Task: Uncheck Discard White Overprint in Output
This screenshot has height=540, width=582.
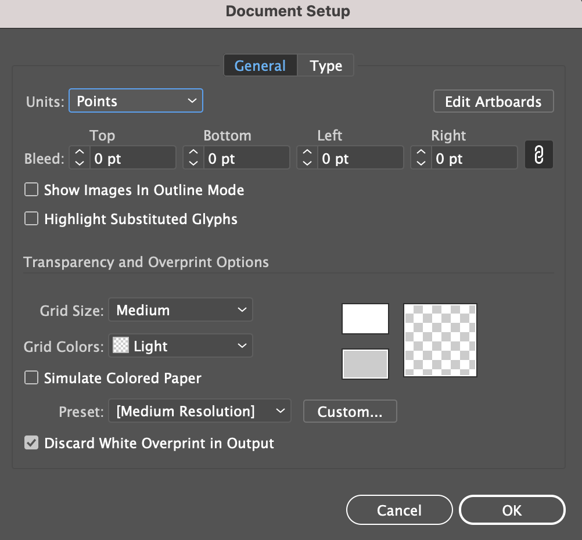Action: pyautogui.click(x=31, y=442)
